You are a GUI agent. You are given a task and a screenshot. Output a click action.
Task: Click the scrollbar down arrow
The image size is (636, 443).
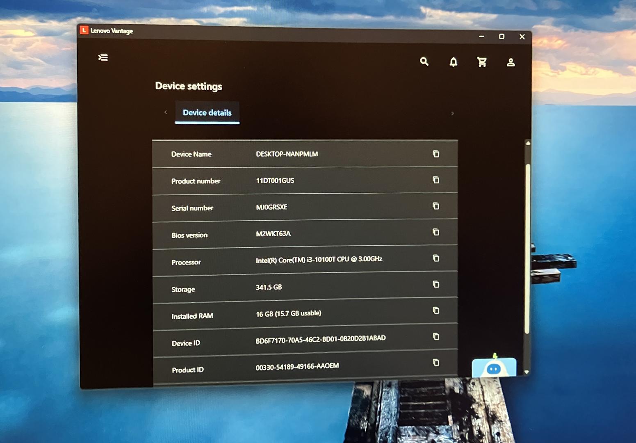point(527,372)
